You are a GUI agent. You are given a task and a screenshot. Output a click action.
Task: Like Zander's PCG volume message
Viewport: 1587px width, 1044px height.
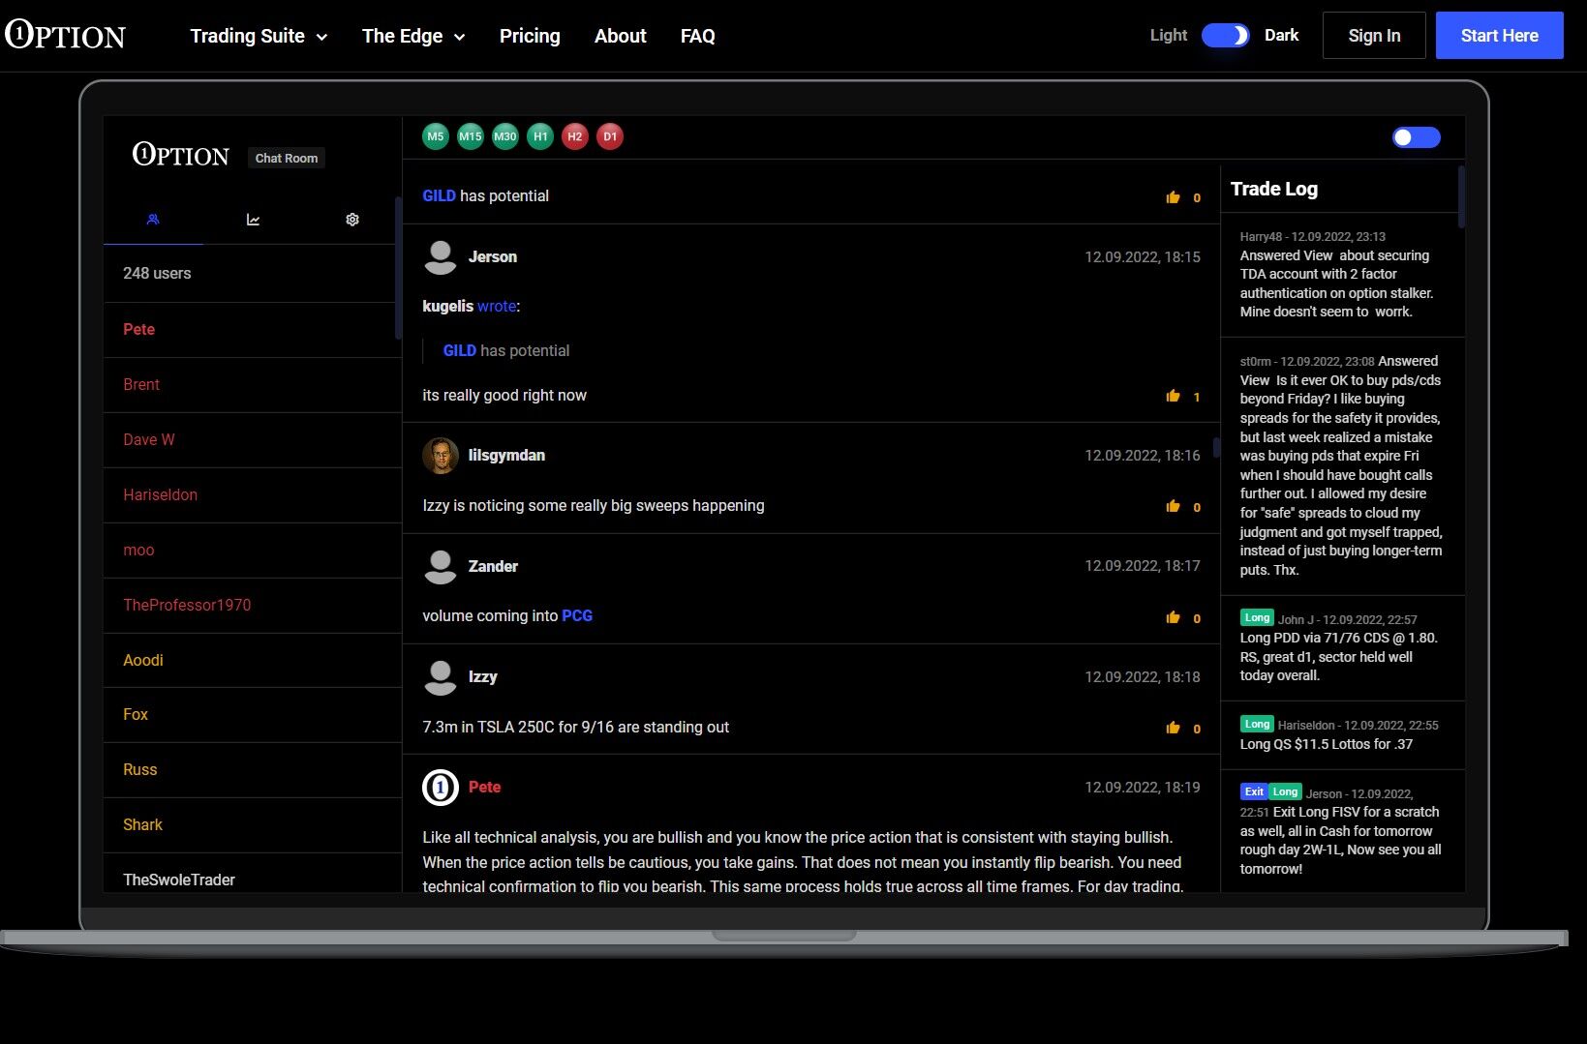(1174, 617)
